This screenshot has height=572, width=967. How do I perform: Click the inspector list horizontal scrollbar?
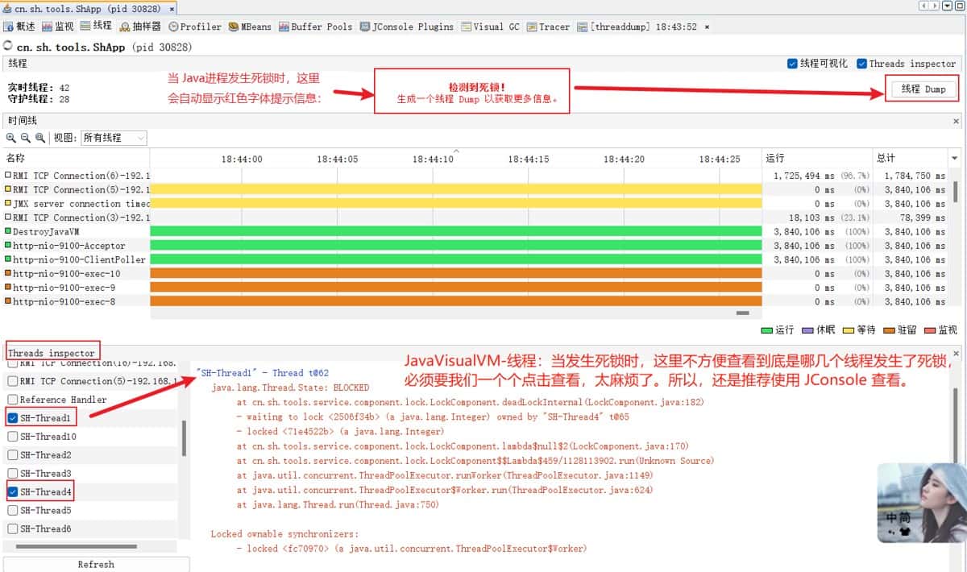[x=76, y=546]
